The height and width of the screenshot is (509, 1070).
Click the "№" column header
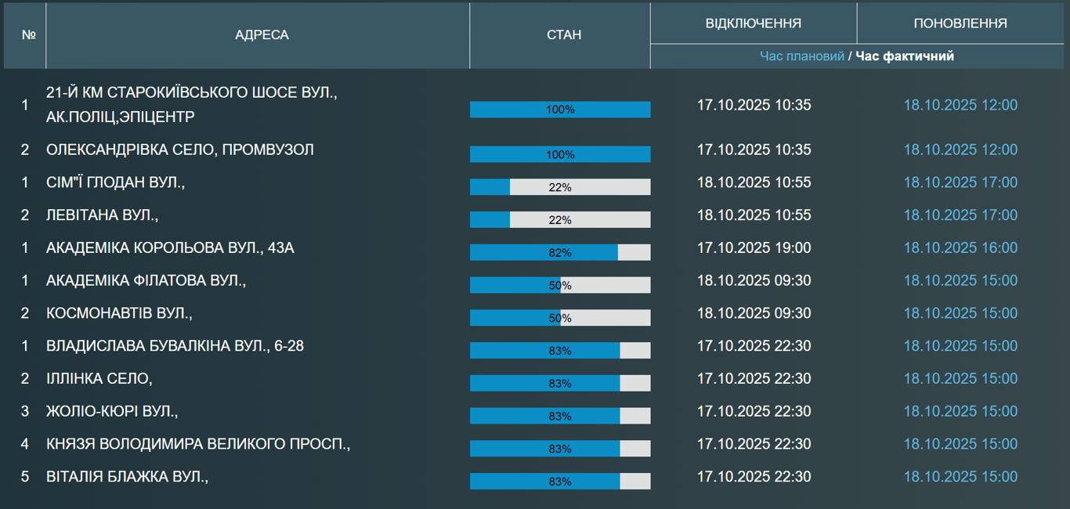pyautogui.click(x=29, y=35)
